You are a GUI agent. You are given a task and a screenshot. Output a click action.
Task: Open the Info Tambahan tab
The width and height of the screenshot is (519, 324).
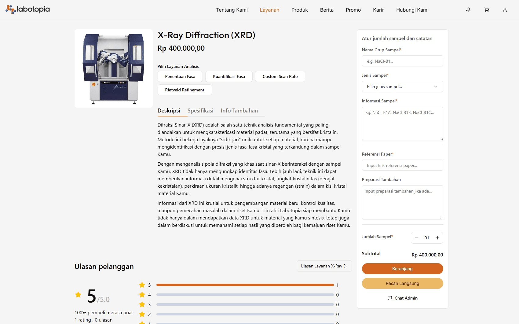point(239,111)
